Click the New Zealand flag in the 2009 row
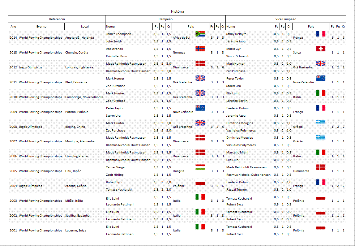 pyautogui.click(x=200, y=108)
